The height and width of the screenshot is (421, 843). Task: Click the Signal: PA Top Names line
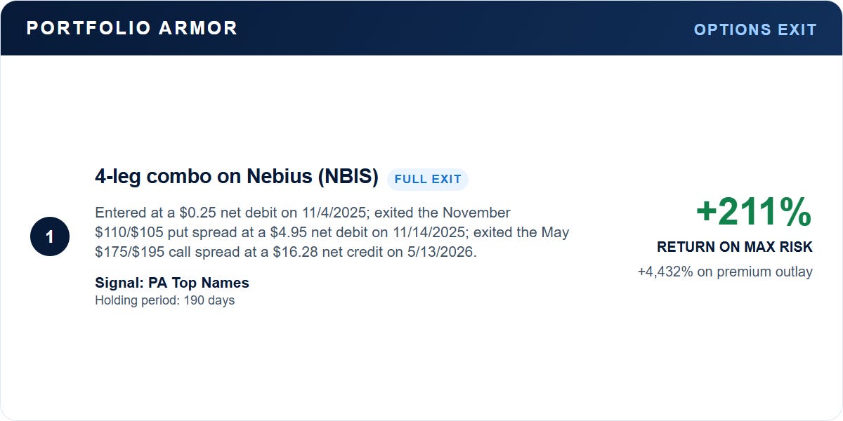(x=172, y=283)
